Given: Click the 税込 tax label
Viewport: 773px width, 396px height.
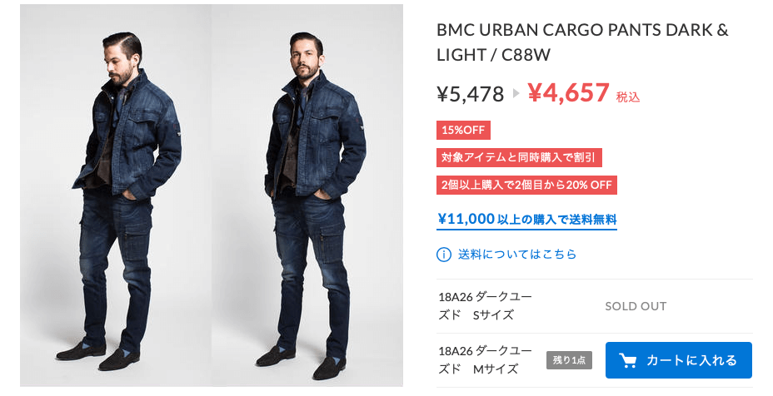Looking at the screenshot, I should tap(627, 97).
